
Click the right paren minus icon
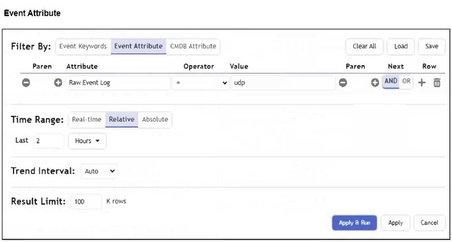click(x=343, y=83)
